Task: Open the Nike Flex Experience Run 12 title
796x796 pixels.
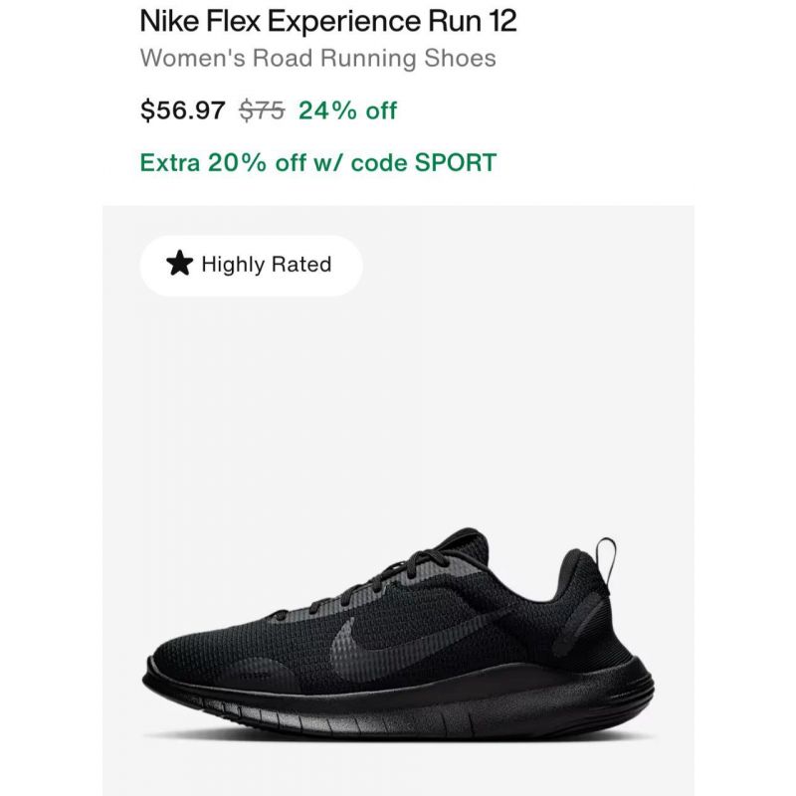Action: pos(328,21)
